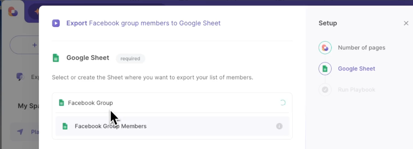
Task: Click the info icon on Facebook Group Members row
Action: point(279,126)
